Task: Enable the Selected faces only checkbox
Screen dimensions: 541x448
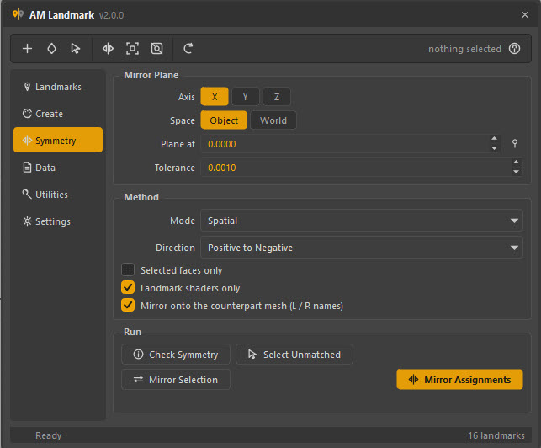Action: point(128,269)
